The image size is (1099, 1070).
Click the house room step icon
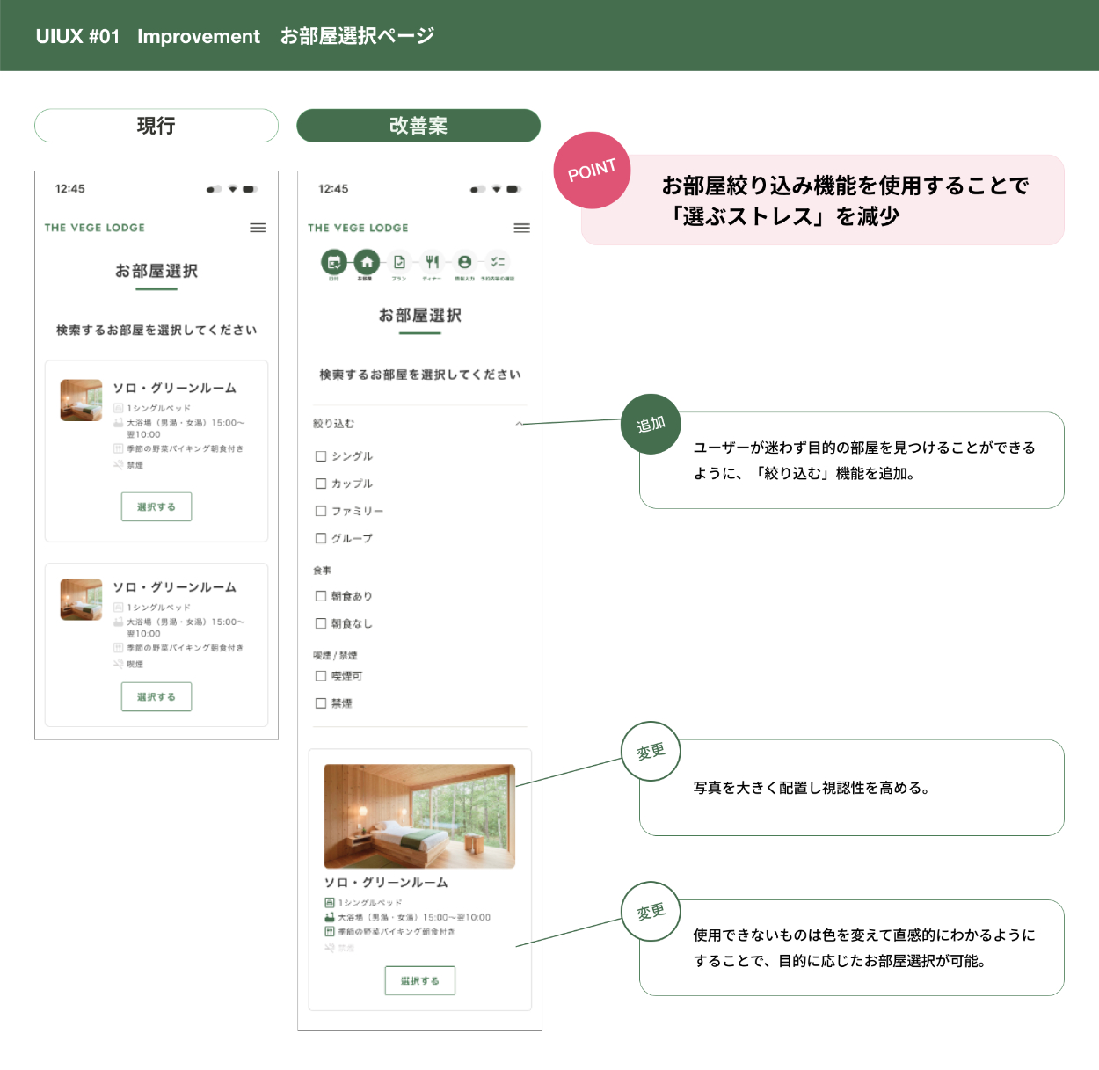pyautogui.click(x=367, y=262)
